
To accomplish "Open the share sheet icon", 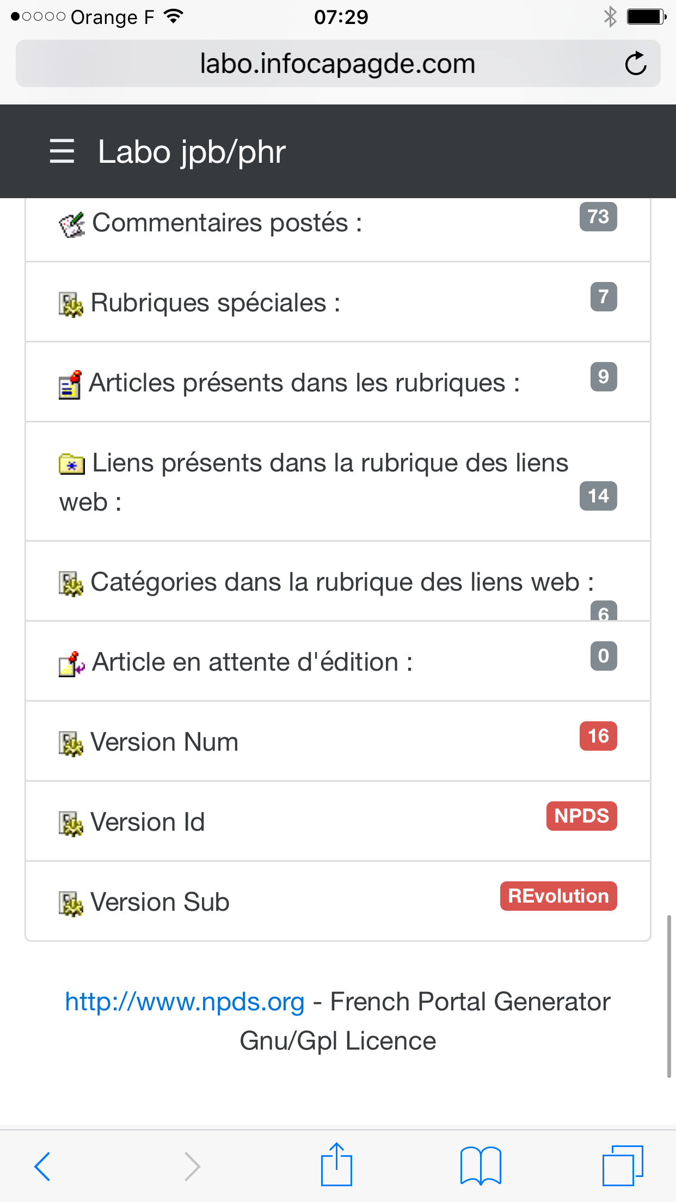I will [x=337, y=1164].
